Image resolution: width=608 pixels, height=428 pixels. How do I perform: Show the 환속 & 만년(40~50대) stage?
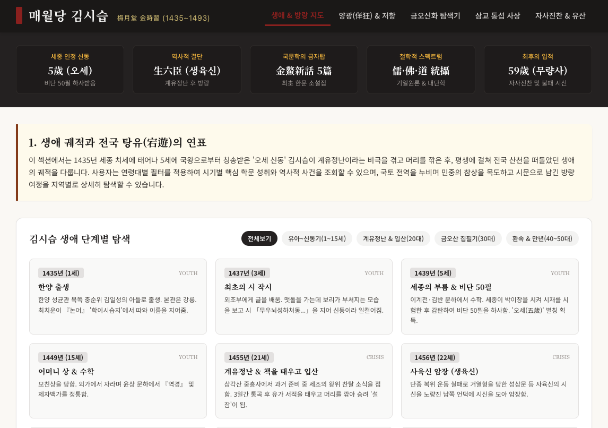[x=542, y=238]
